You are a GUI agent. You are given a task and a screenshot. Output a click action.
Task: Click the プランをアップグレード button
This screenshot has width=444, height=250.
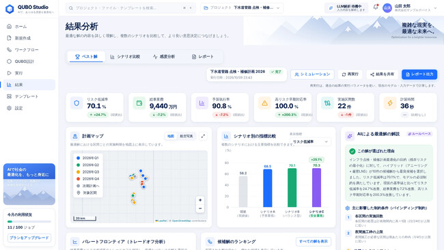29,238
